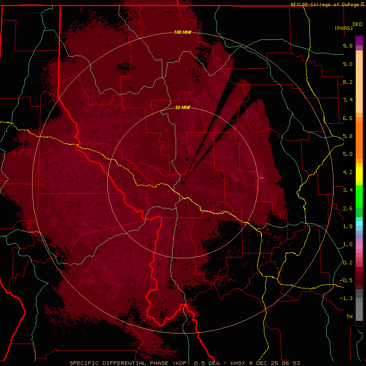Click the 5.8 value on the legend
Viewport: 366px width, 366px height.
(x=348, y=136)
